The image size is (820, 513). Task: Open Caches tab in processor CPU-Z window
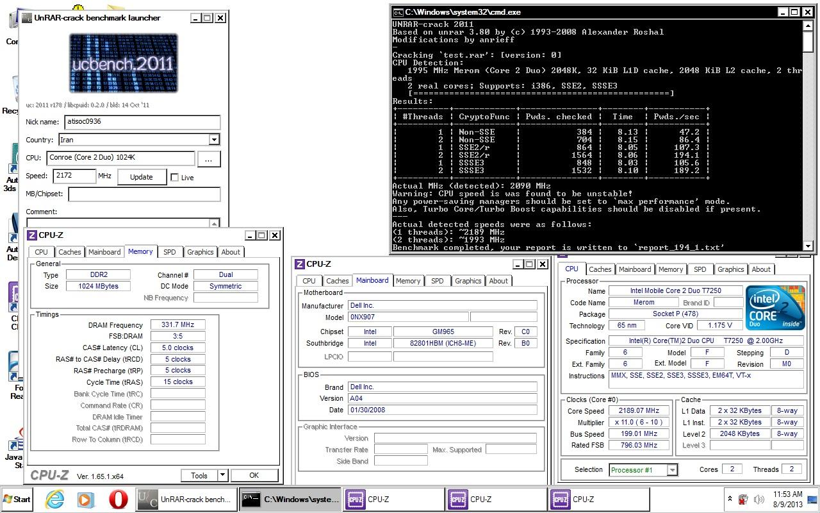[600, 269]
